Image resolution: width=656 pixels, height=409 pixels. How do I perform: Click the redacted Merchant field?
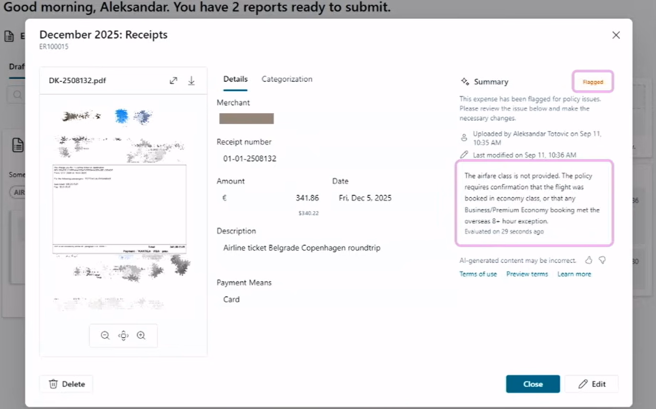[x=246, y=118]
